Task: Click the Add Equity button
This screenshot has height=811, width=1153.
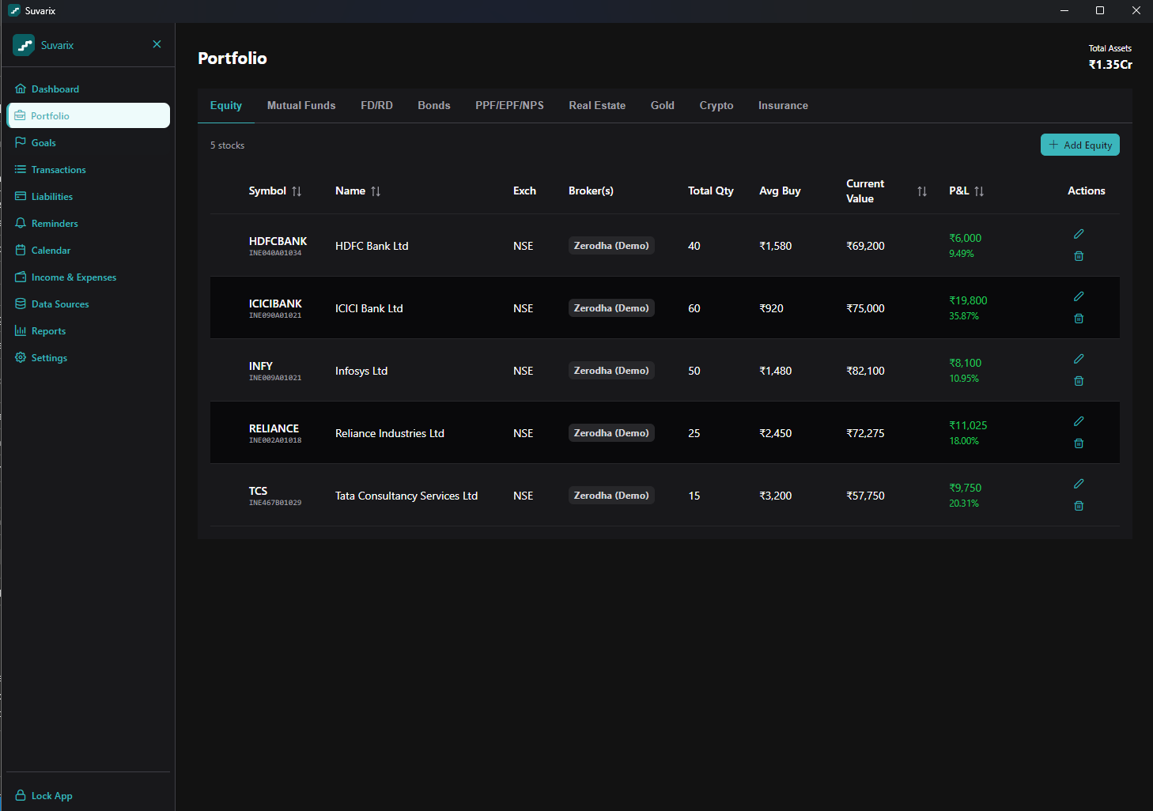Action: (x=1079, y=145)
